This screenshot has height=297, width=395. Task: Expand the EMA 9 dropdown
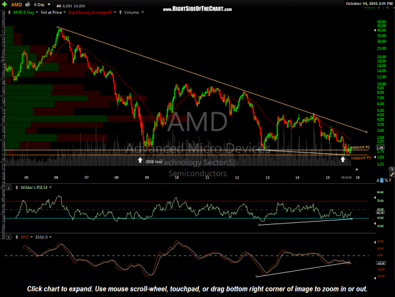[x=51, y=237]
